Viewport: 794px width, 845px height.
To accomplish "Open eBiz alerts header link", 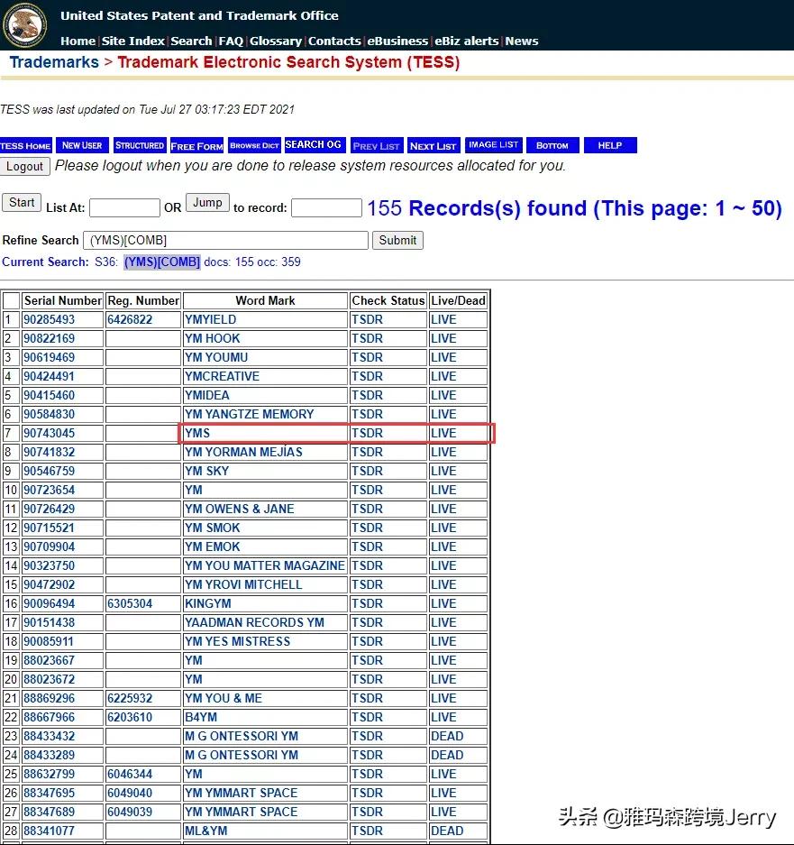I will pyautogui.click(x=467, y=41).
